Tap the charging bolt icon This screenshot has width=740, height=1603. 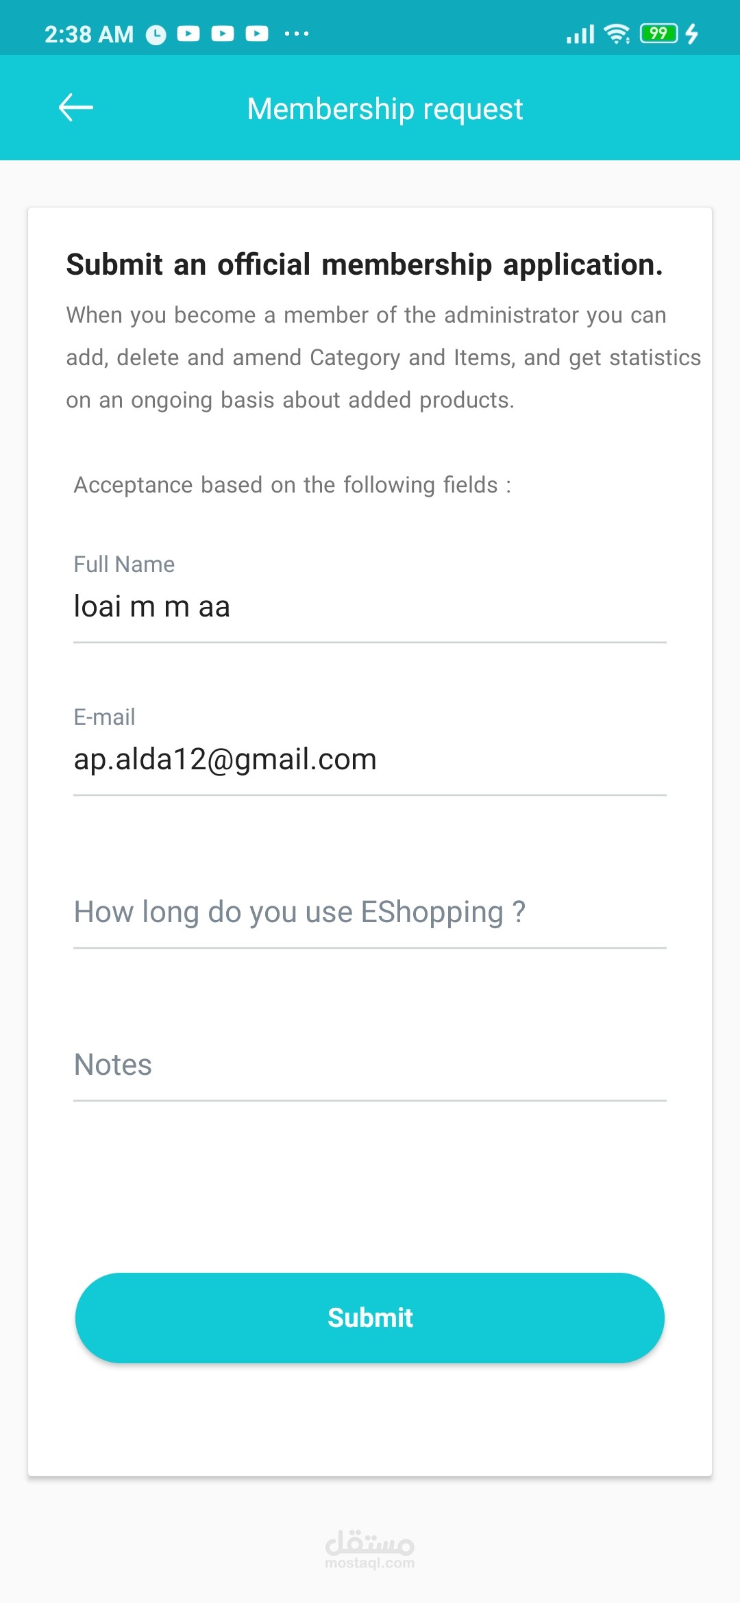click(x=692, y=34)
